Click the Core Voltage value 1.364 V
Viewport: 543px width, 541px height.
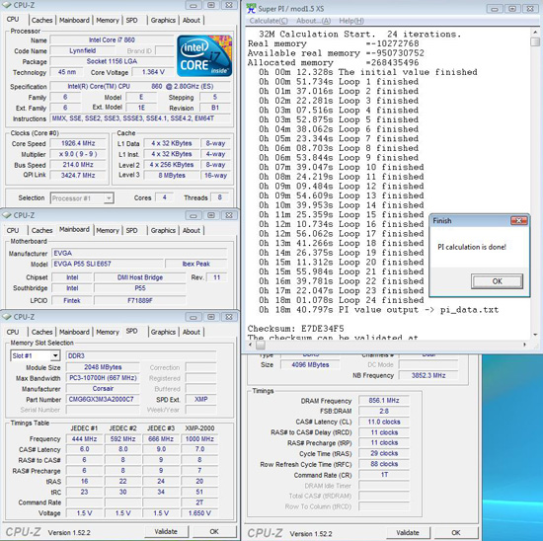point(153,72)
